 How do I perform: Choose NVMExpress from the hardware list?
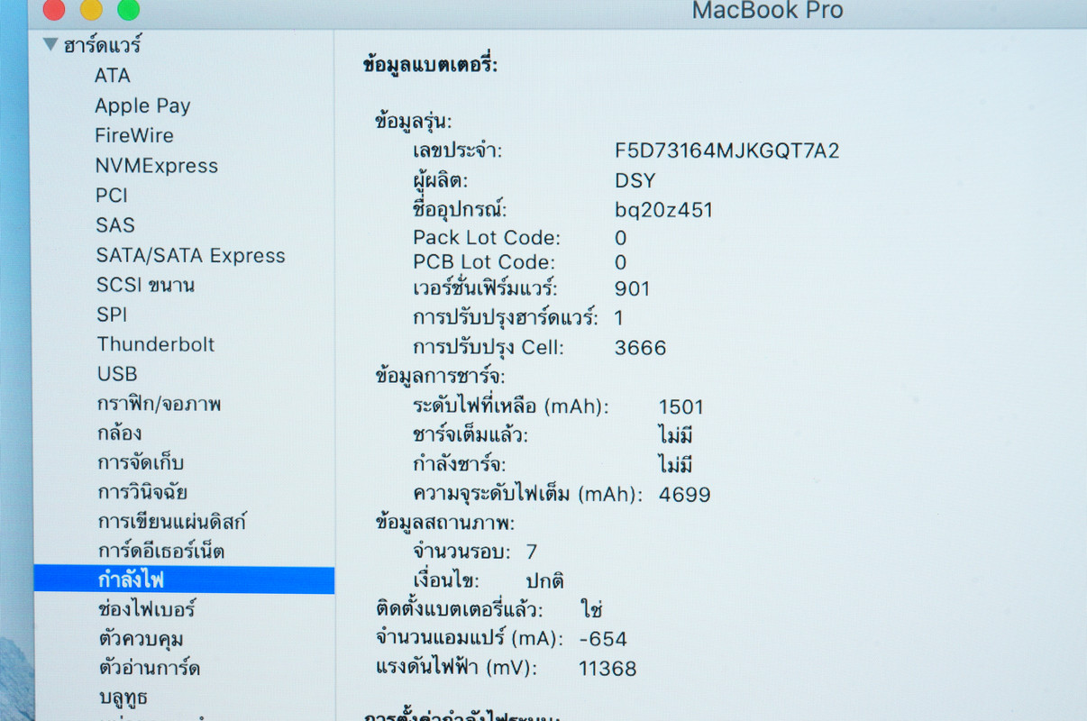click(x=157, y=166)
